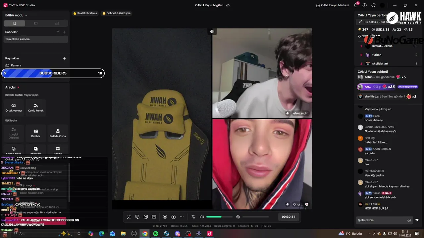Image resolution: width=424 pixels, height=238 pixels.
Task: Click the plus icon next to Onur
Action: (307, 204)
